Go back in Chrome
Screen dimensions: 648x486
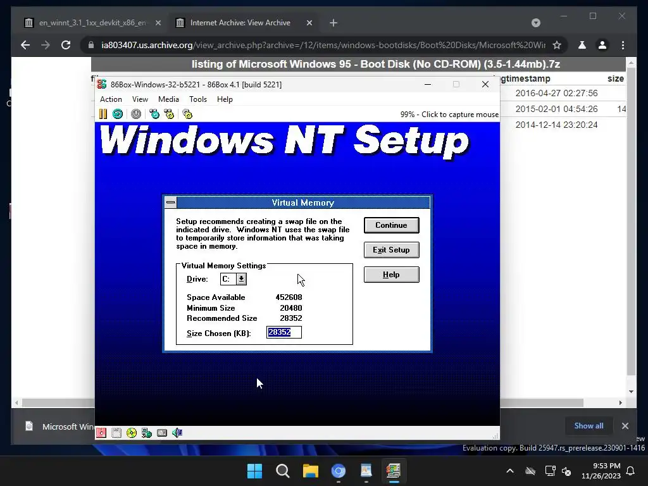coord(25,45)
